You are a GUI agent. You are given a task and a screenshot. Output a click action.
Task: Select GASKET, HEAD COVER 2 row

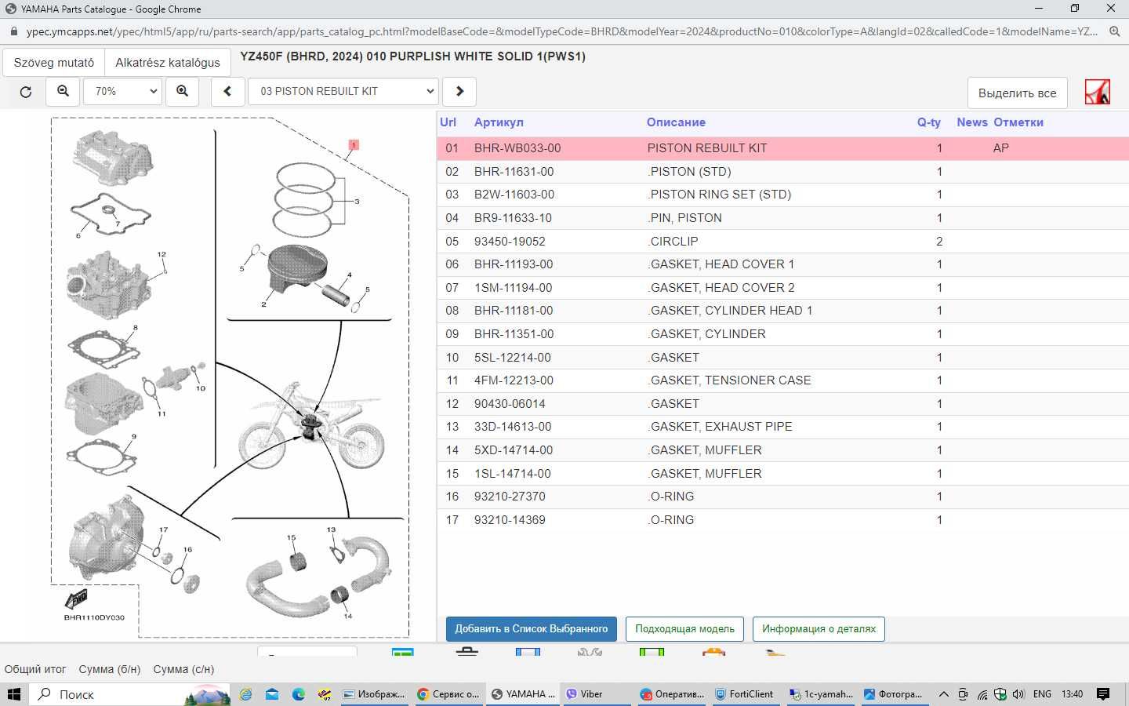782,288
